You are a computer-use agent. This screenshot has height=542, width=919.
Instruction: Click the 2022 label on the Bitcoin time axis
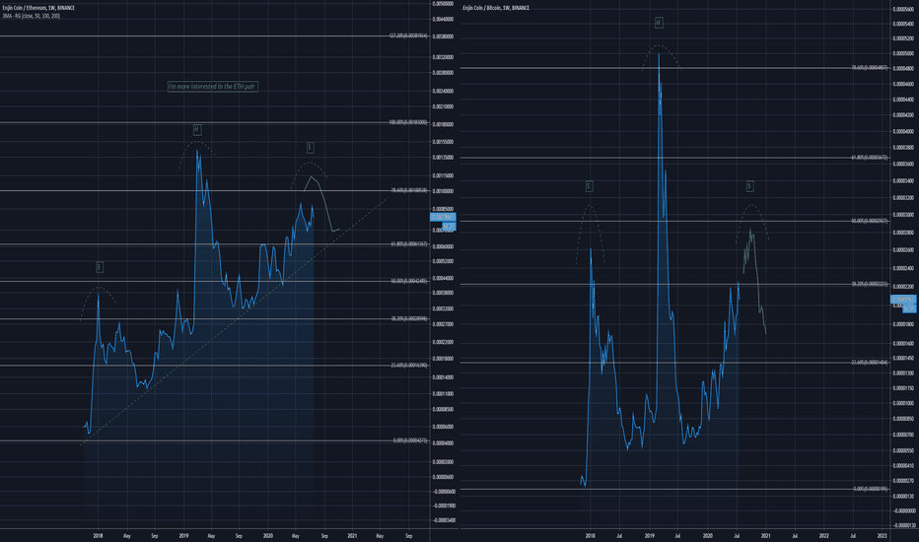823,535
